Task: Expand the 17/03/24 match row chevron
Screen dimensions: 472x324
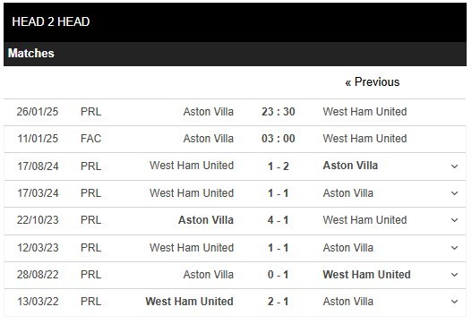Action: coord(455,193)
